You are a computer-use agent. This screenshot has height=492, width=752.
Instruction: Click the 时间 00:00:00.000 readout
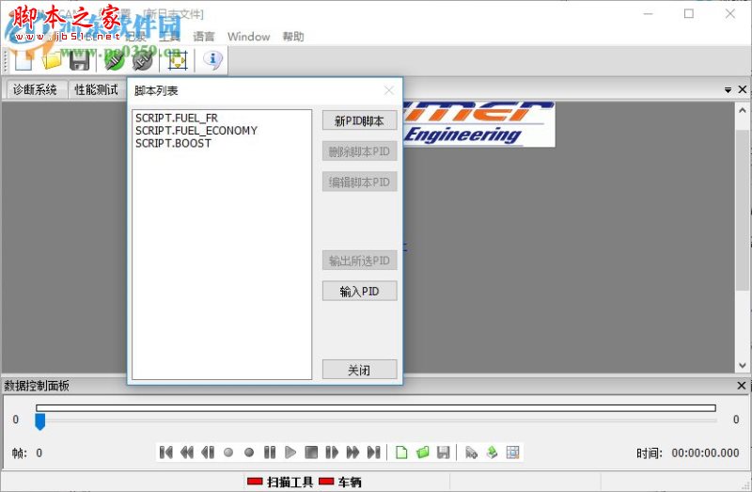coord(688,452)
